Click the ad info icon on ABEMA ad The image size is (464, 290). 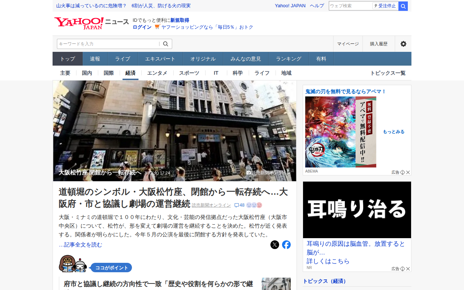[402, 173]
